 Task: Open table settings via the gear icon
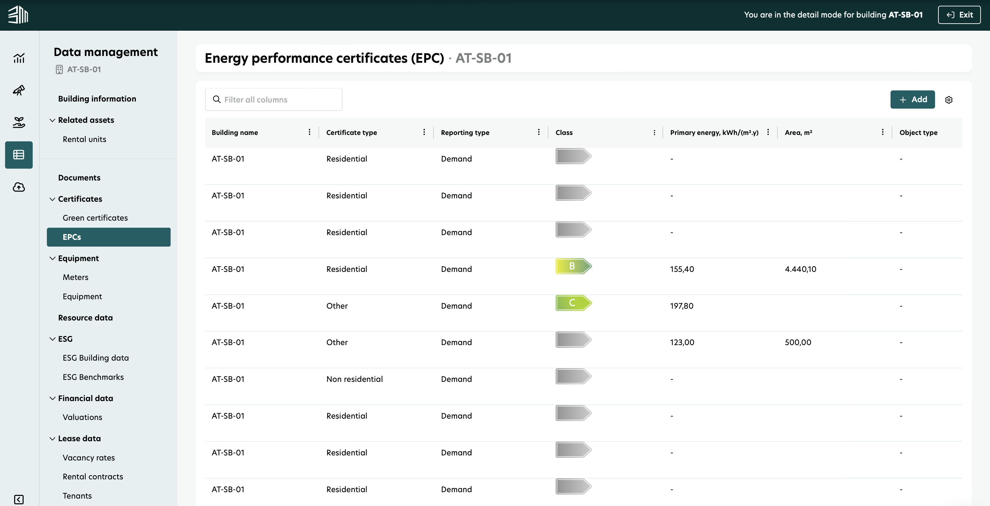click(x=949, y=100)
